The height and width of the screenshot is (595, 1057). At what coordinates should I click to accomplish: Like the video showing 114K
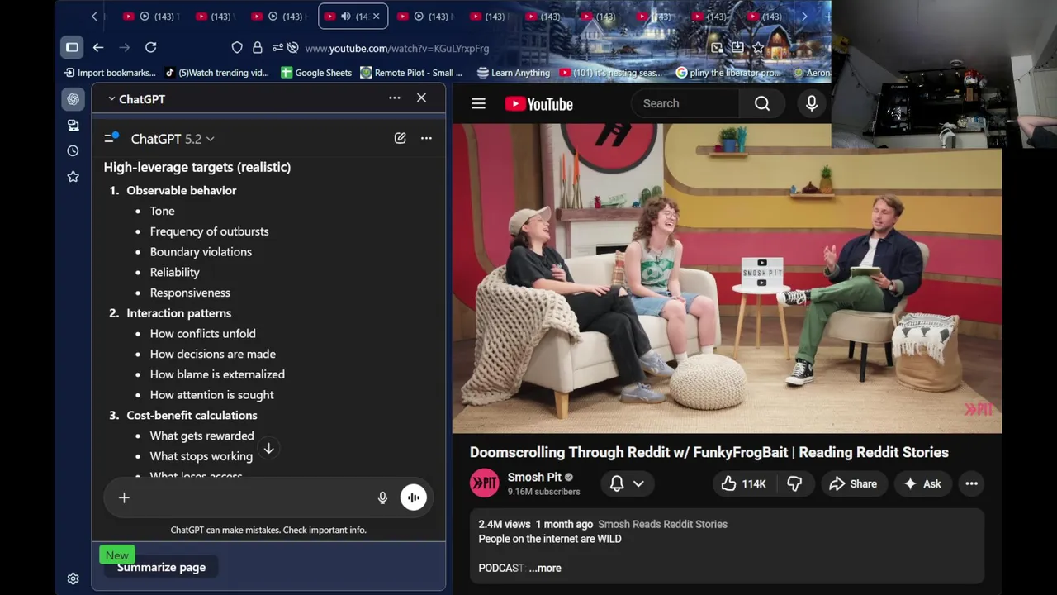click(744, 483)
